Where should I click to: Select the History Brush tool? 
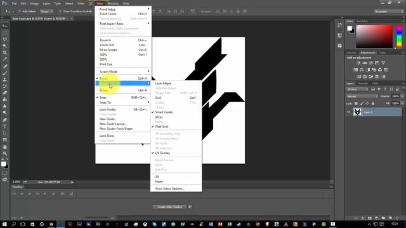(x=5, y=86)
